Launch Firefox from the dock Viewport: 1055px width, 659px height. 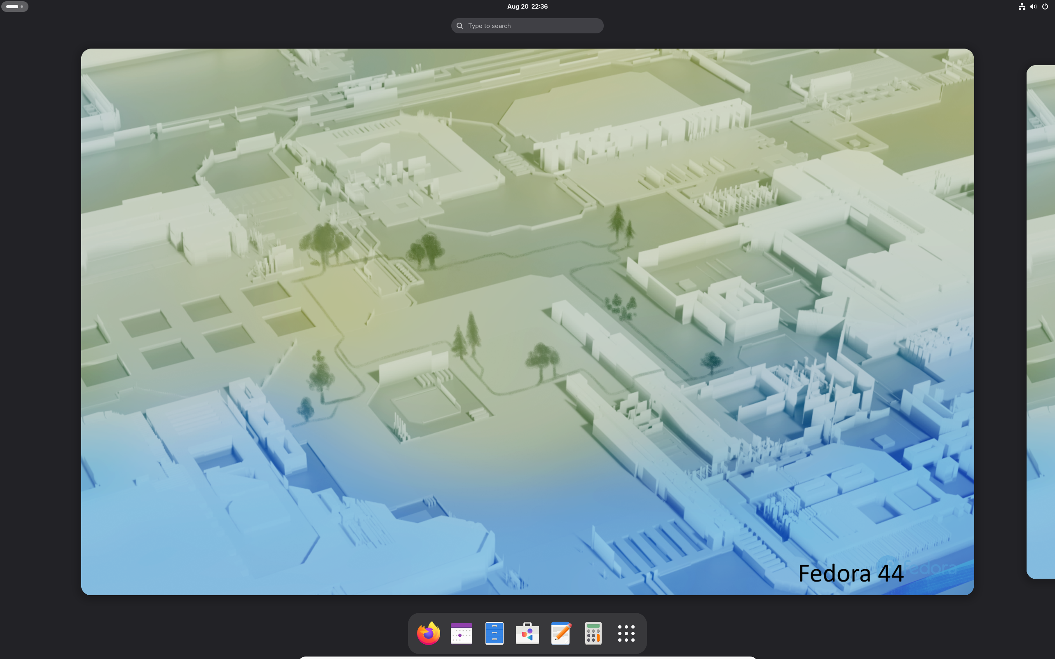pyautogui.click(x=428, y=633)
